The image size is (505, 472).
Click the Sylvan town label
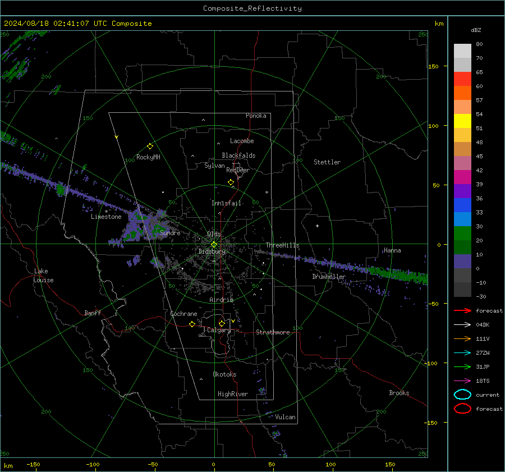tap(214, 166)
